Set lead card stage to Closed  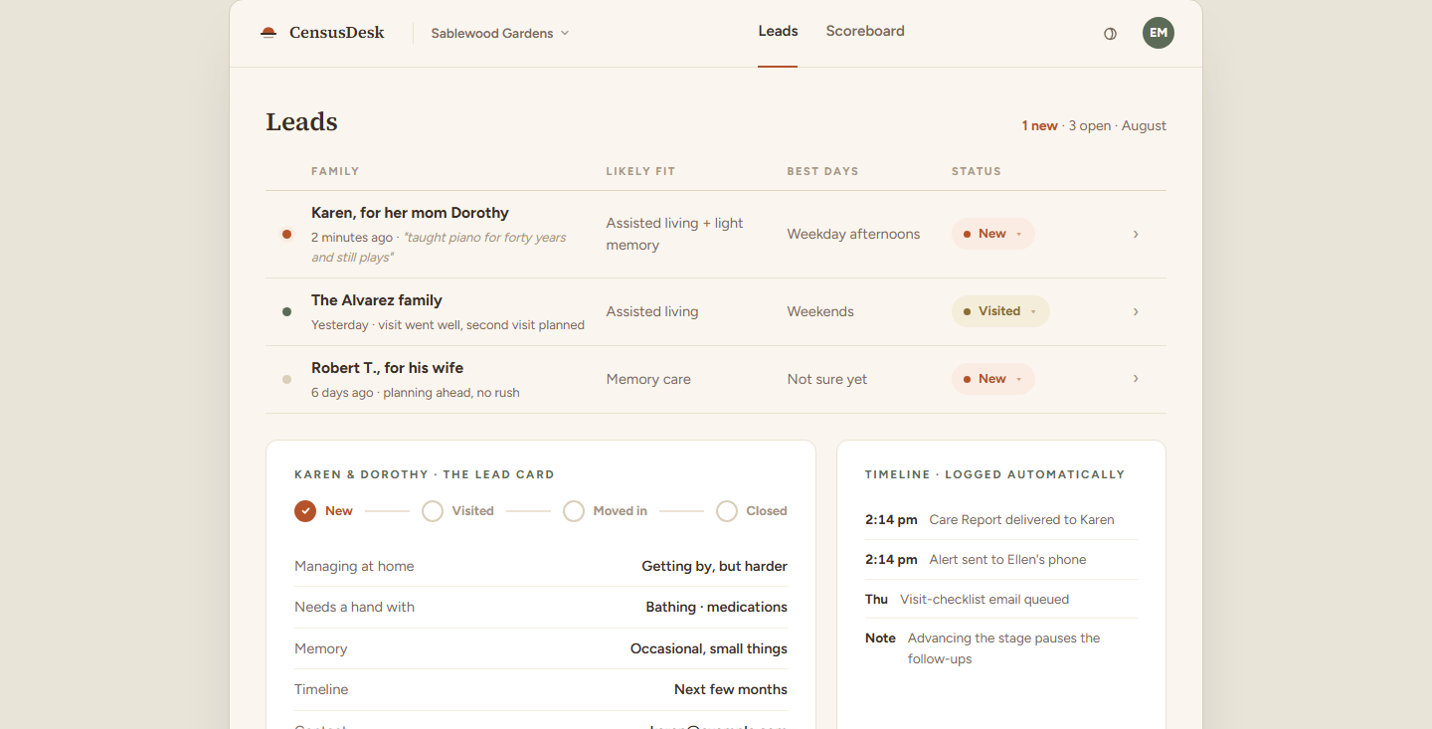tap(752, 511)
